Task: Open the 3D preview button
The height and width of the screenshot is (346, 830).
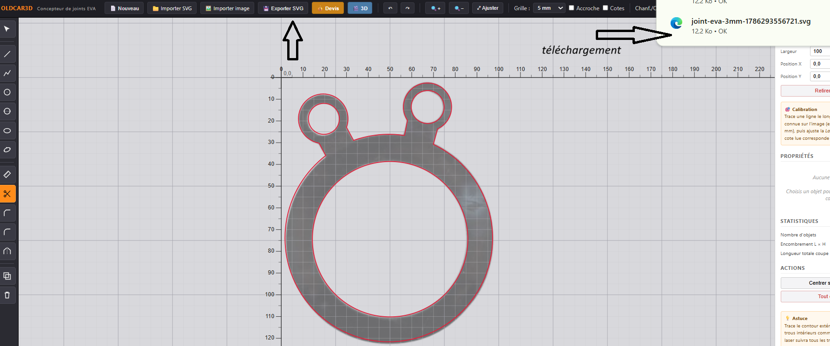Action: click(x=360, y=8)
